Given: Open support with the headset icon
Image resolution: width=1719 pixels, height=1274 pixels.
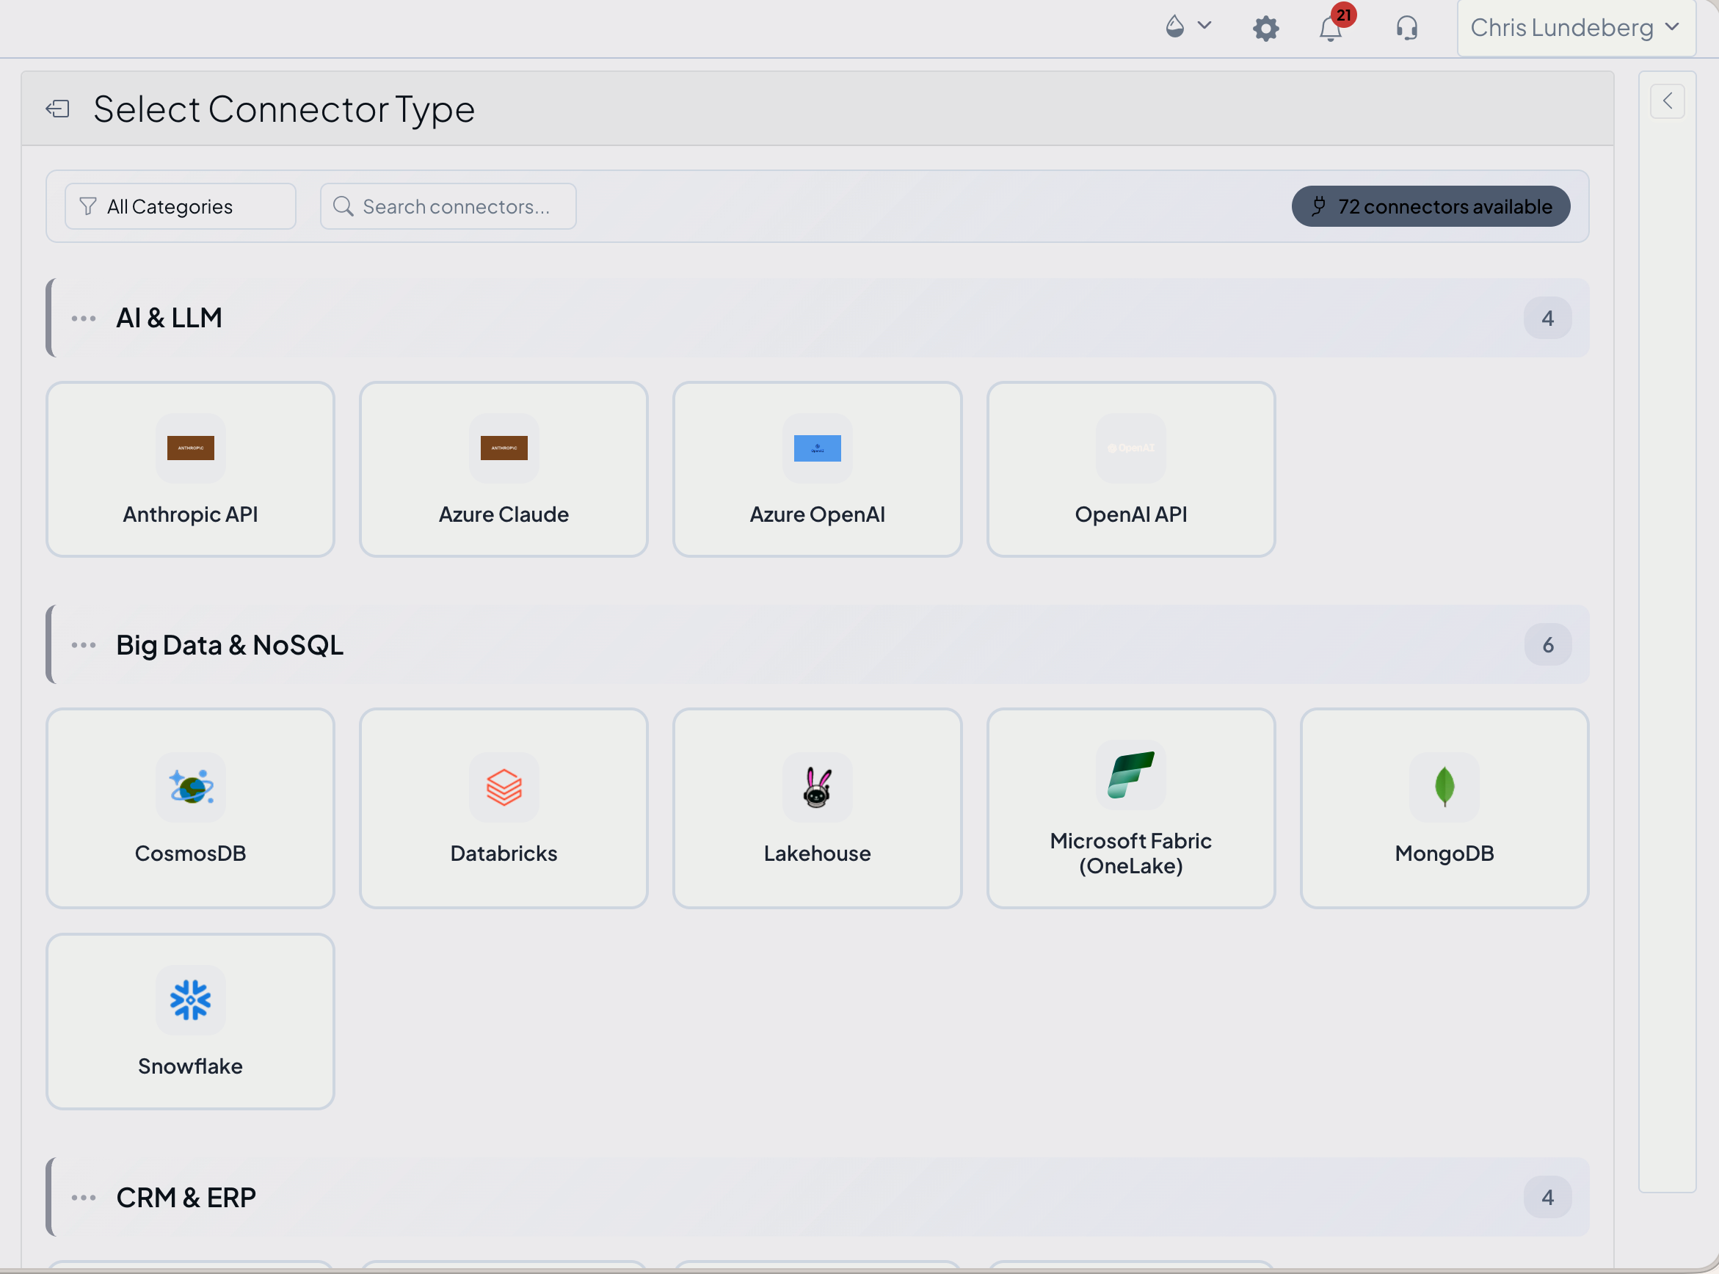Looking at the screenshot, I should pyautogui.click(x=1406, y=29).
